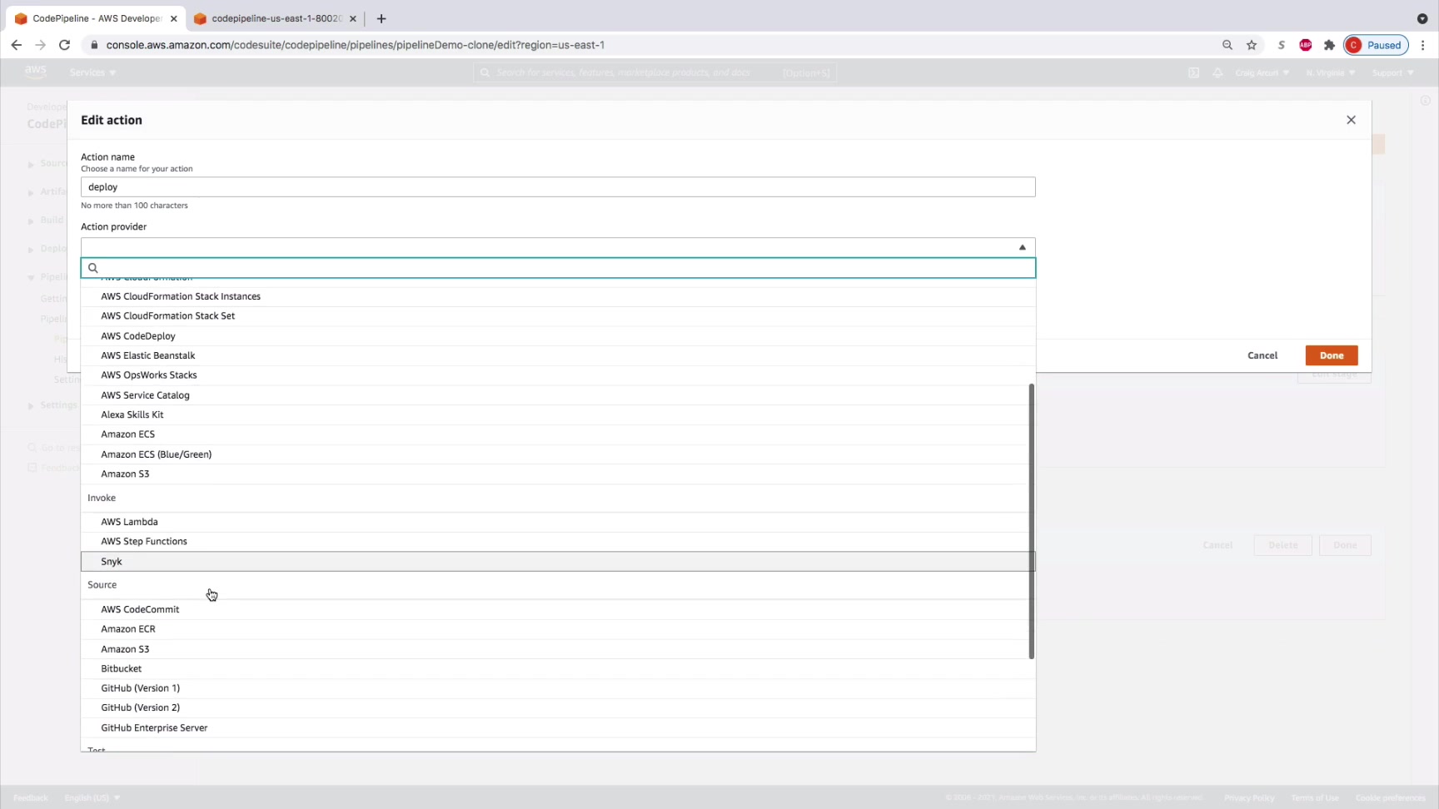Pick GitHub (Version 1) option
This screenshot has width=1439, height=809.
(x=558, y=688)
